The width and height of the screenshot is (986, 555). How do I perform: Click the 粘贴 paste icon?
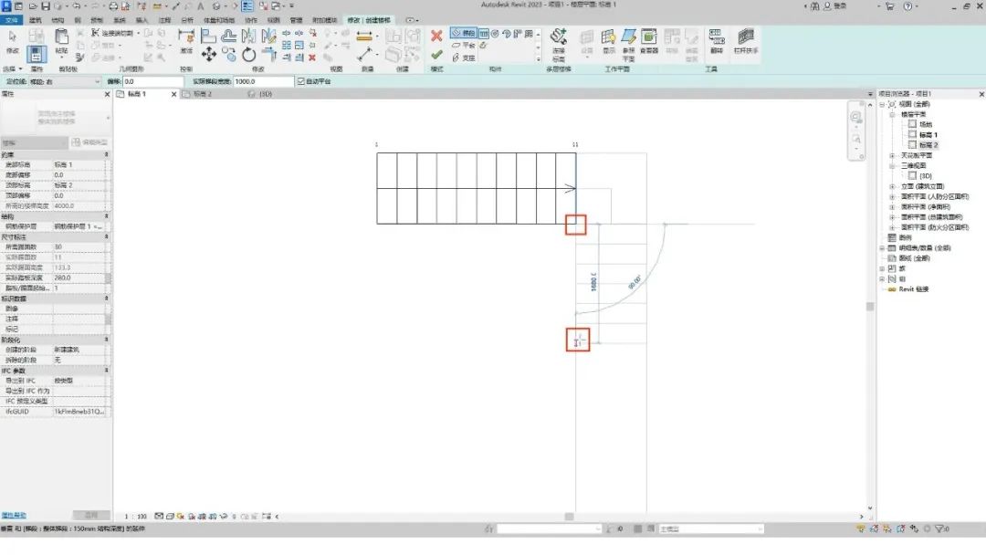[x=62, y=41]
